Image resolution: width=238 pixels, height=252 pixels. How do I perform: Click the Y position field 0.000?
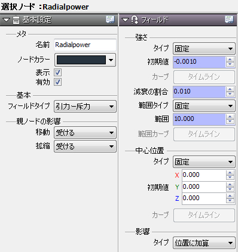(x=204, y=186)
